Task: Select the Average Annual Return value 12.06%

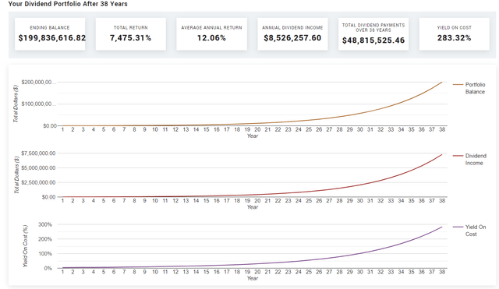Action: click(211, 38)
